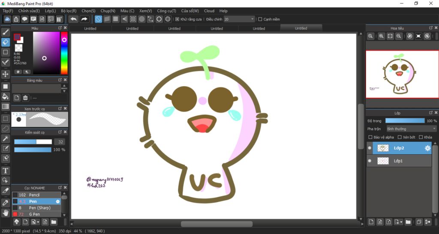The image size is (439, 234).
Task: Click zoom in icon in Navigator
Action: (381, 36)
